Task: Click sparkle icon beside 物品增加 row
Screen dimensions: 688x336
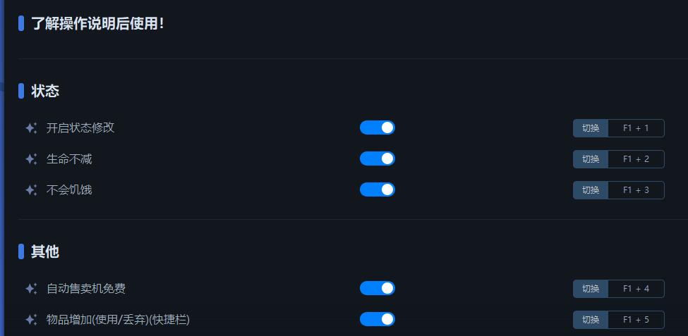Action: (31, 320)
